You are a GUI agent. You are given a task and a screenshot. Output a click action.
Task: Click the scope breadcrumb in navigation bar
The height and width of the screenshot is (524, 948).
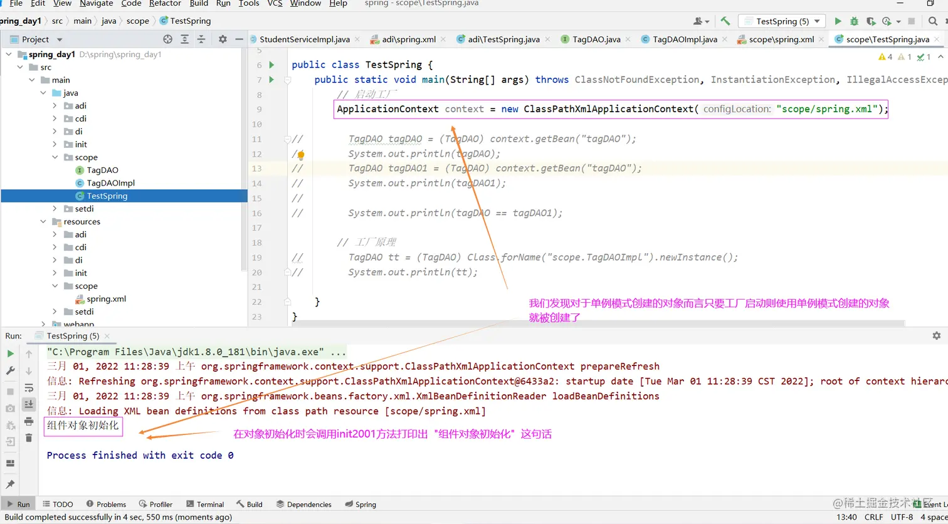pyautogui.click(x=138, y=21)
